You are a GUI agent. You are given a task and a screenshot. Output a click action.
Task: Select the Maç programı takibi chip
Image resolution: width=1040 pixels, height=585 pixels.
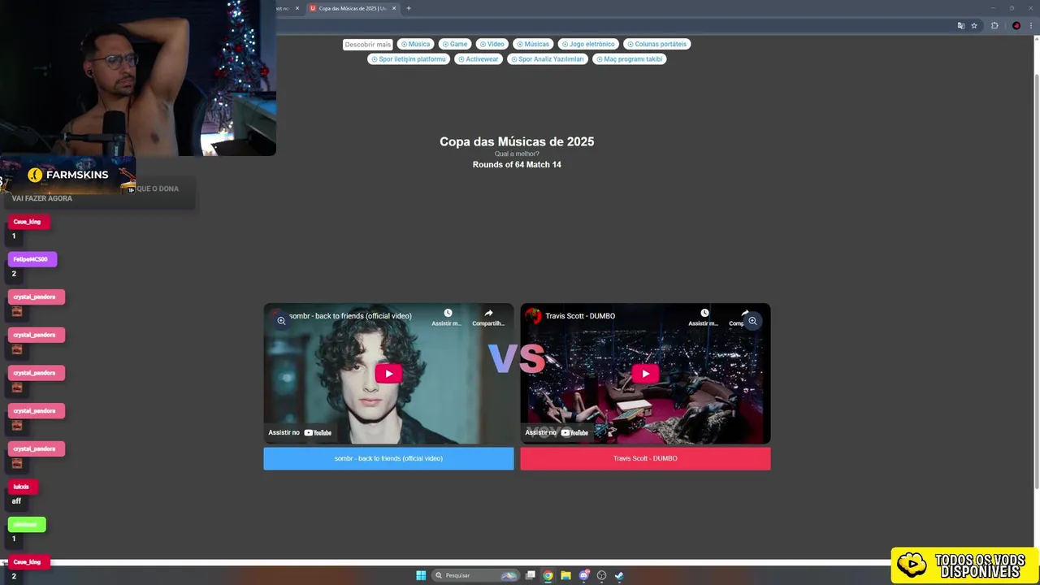point(629,59)
